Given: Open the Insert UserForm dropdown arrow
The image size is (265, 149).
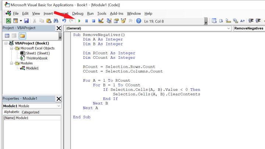Looking at the screenshot, I should click(21, 21).
